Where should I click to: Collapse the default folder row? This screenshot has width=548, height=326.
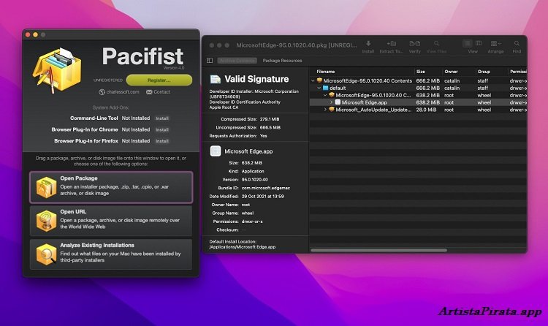pyautogui.click(x=319, y=88)
